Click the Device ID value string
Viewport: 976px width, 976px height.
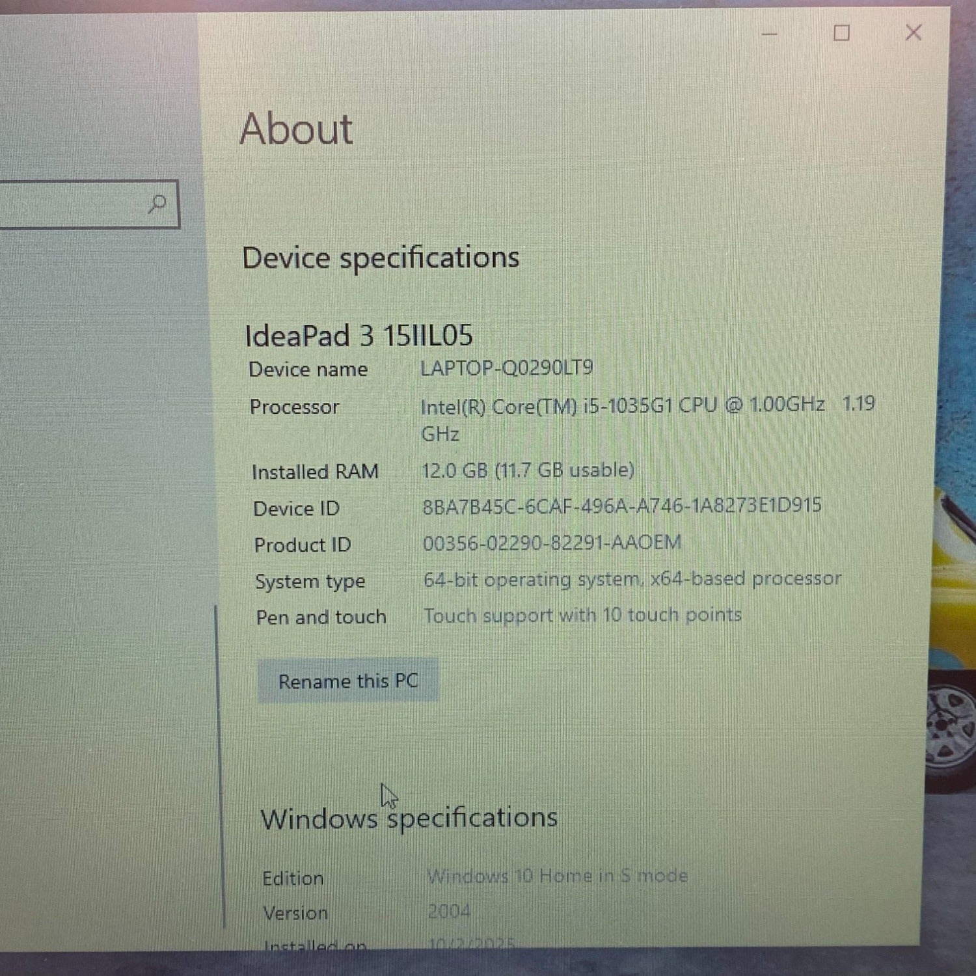[621, 506]
